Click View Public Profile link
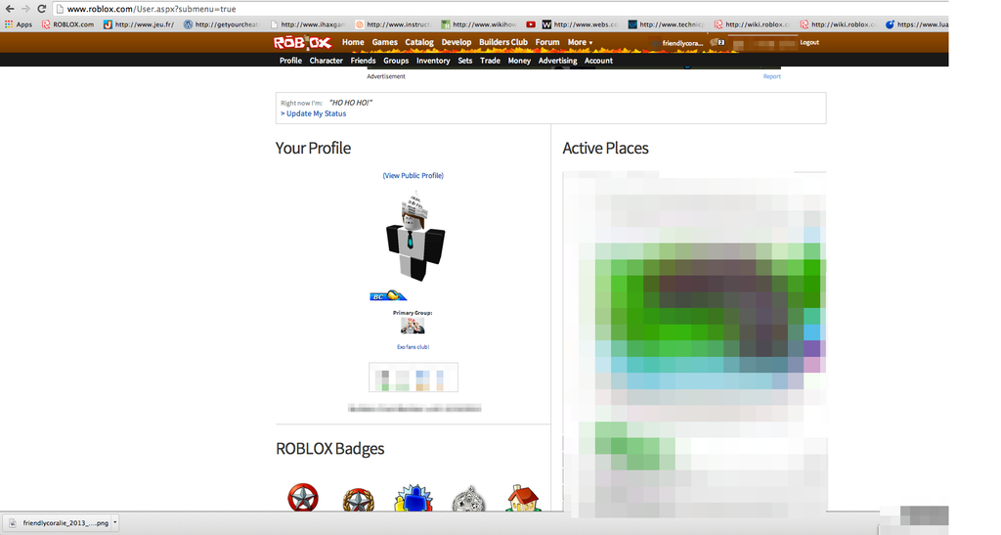Image resolution: width=1001 pixels, height=535 pixels. click(x=413, y=176)
